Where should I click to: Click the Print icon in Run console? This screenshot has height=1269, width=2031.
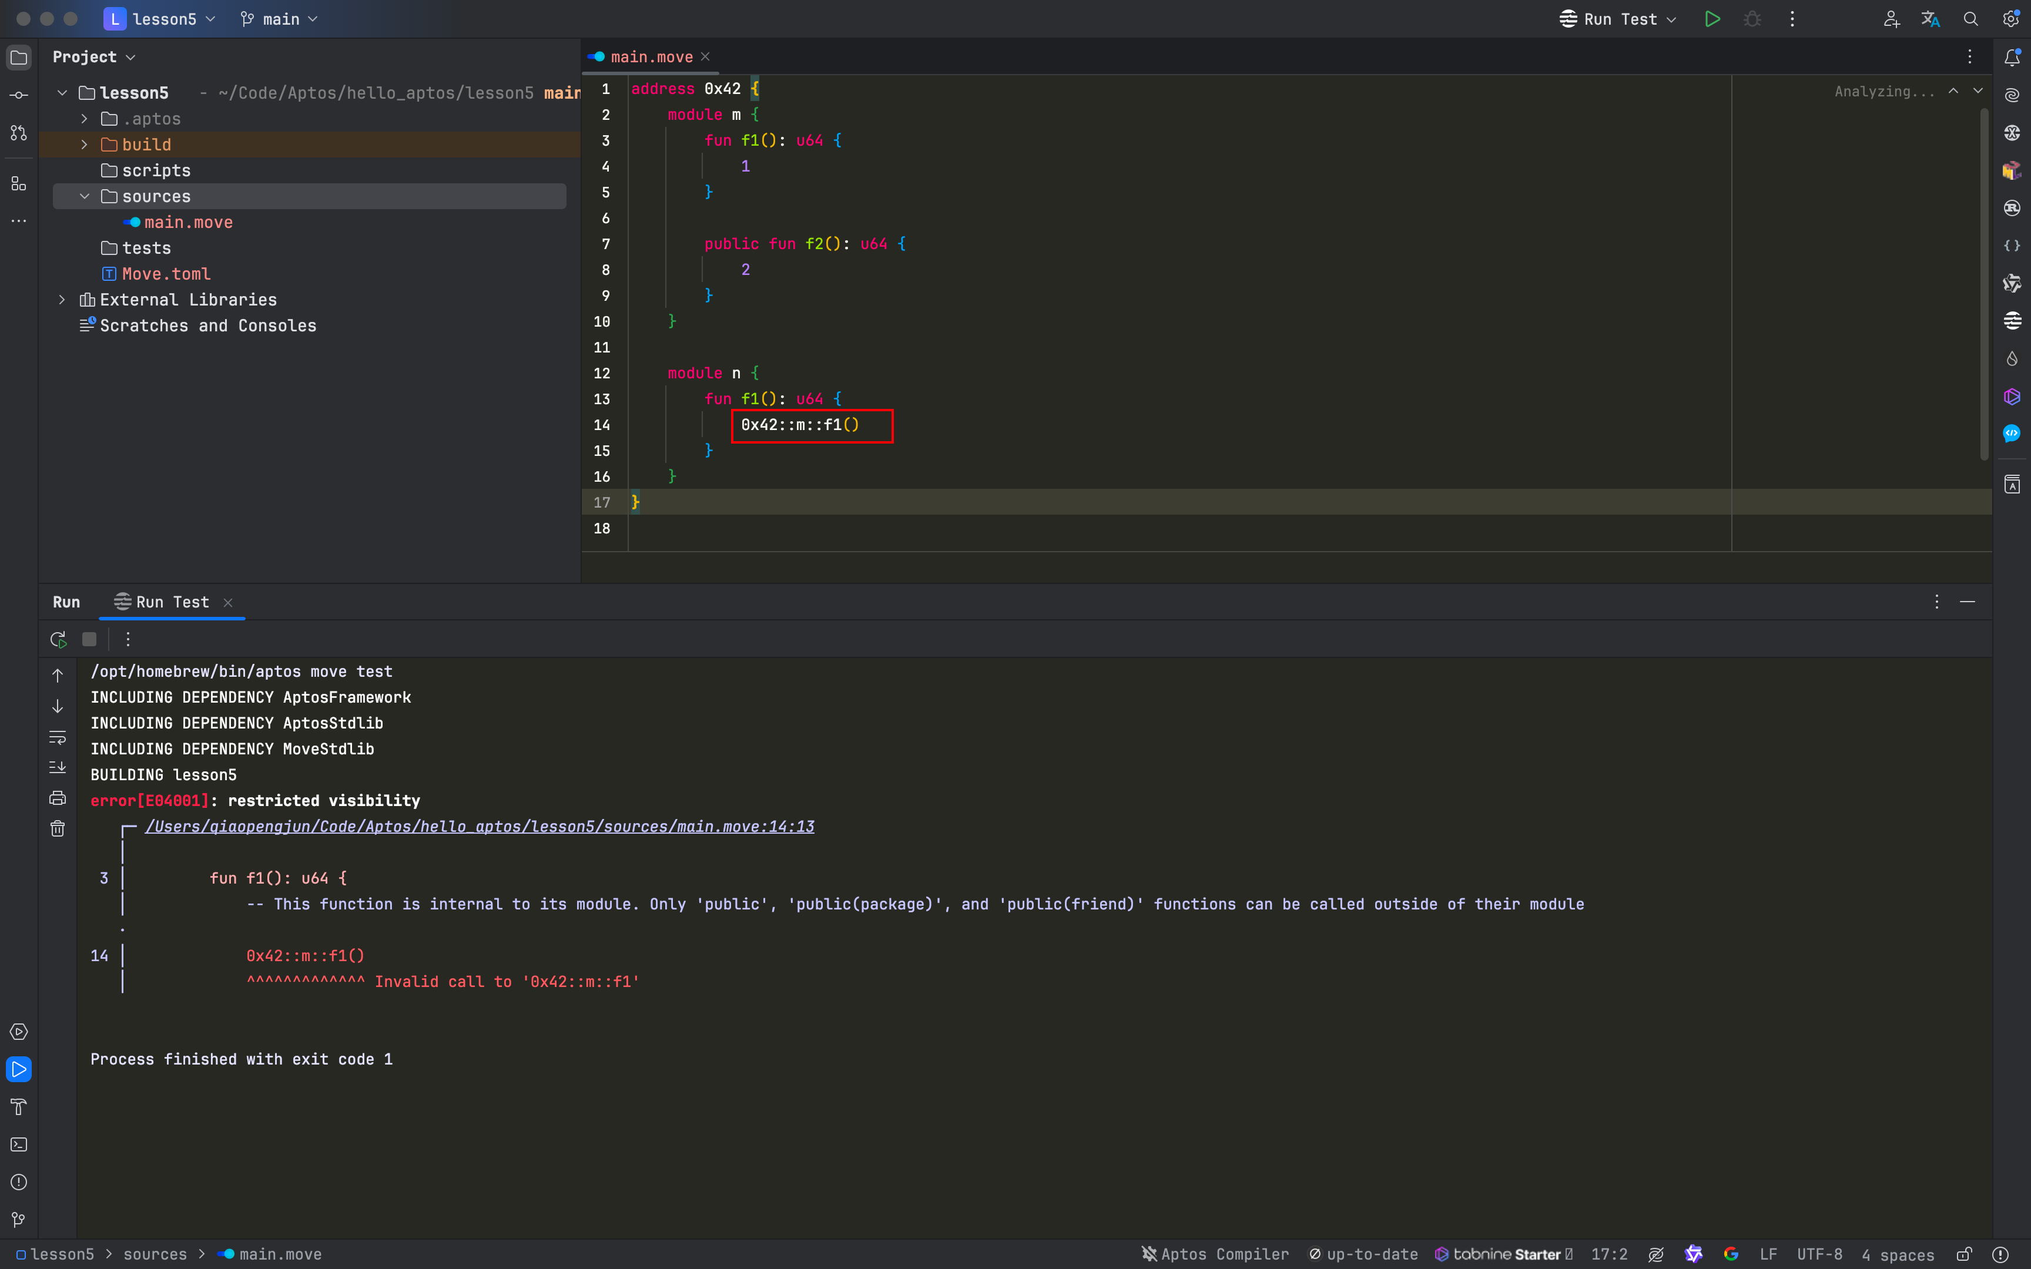point(57,798)
